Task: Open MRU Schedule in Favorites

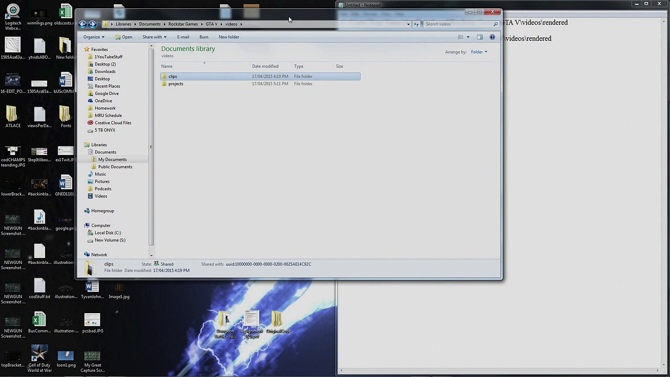Action: [108, 115]
